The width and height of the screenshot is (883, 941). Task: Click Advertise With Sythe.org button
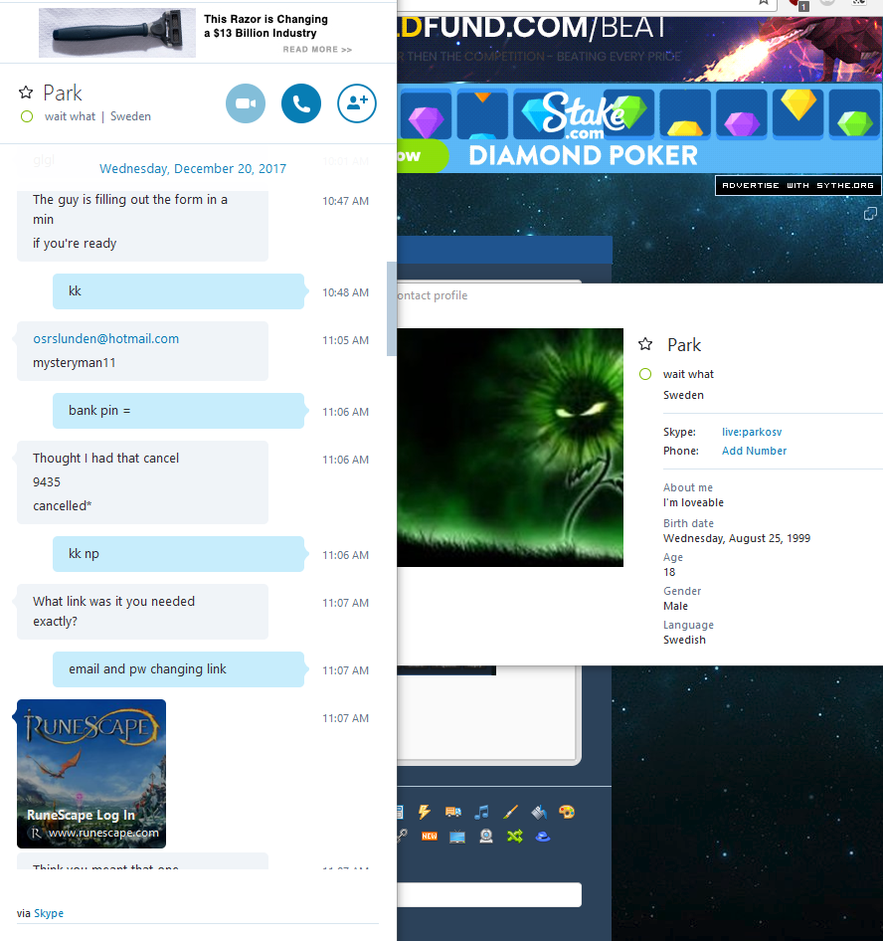pyautogui.click(x=797, y=185)
